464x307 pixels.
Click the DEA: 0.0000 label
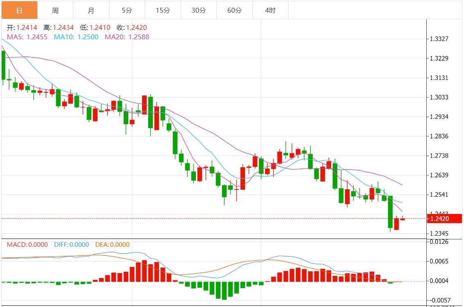(x=112, y=245)
